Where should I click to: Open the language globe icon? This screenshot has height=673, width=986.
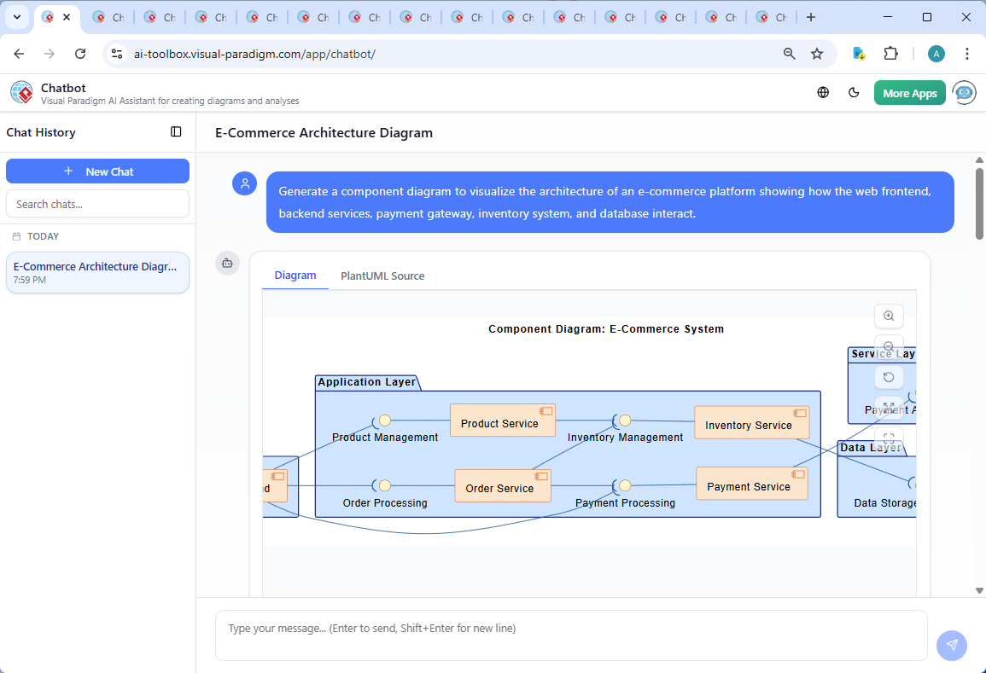tap(823, 92)
